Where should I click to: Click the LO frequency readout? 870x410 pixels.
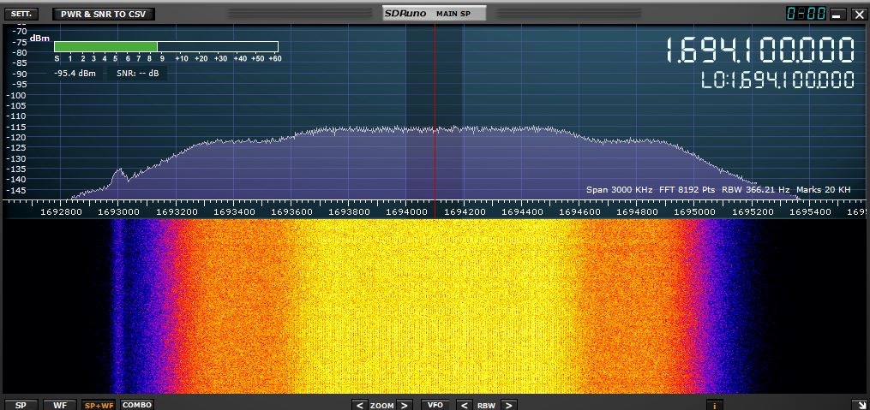(x=777, y=80)
